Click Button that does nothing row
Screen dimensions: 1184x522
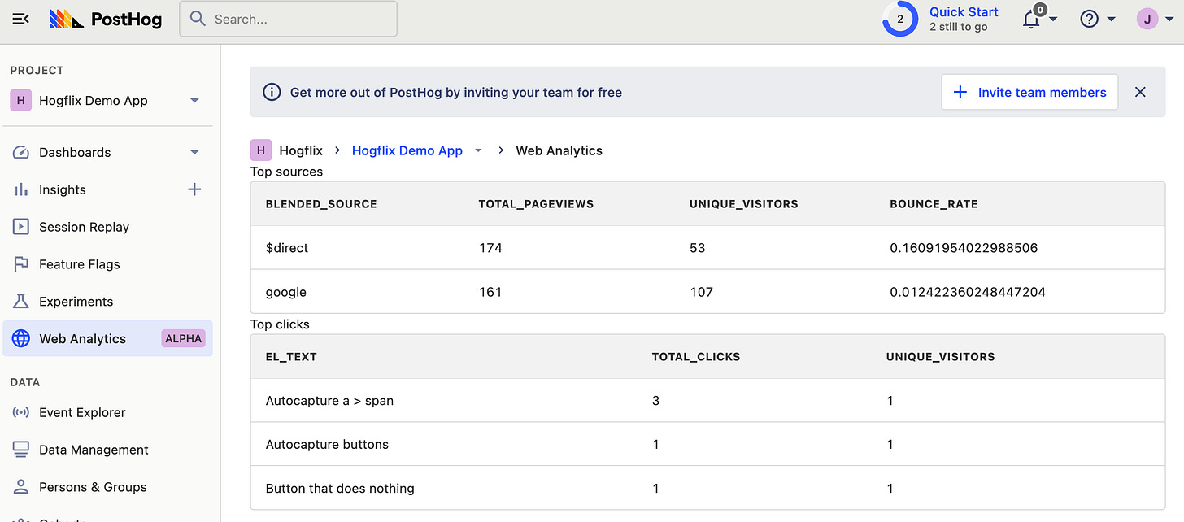707,489
